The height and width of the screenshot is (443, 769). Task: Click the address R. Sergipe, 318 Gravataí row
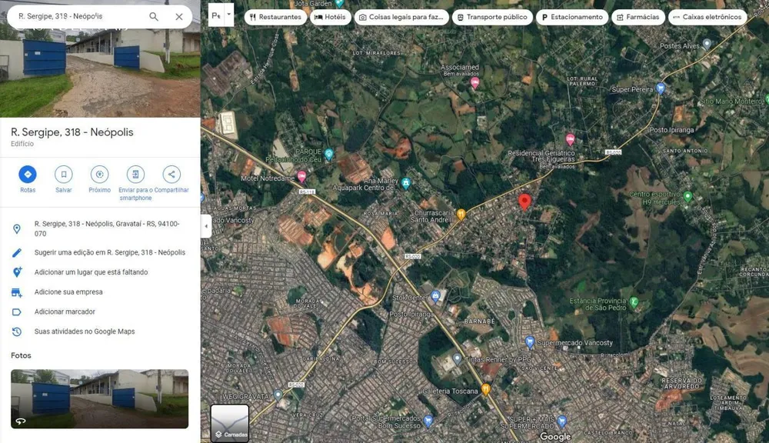click(100, 228)
